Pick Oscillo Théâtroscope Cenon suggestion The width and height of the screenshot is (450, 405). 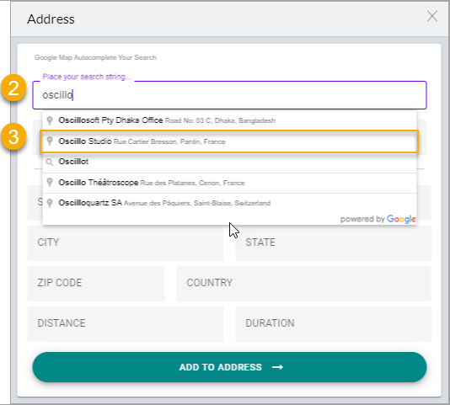click(229, 183)
